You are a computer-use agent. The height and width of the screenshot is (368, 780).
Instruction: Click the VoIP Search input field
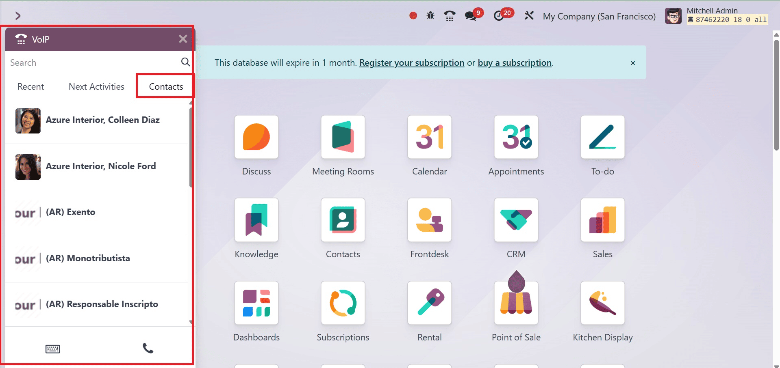(x=93, y=62)
